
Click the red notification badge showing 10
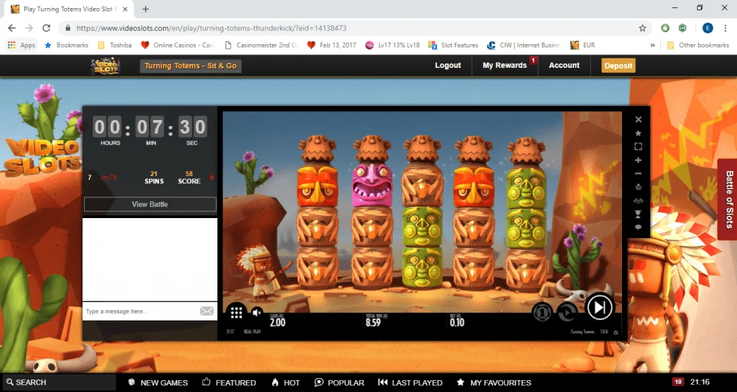click(677, 382)
